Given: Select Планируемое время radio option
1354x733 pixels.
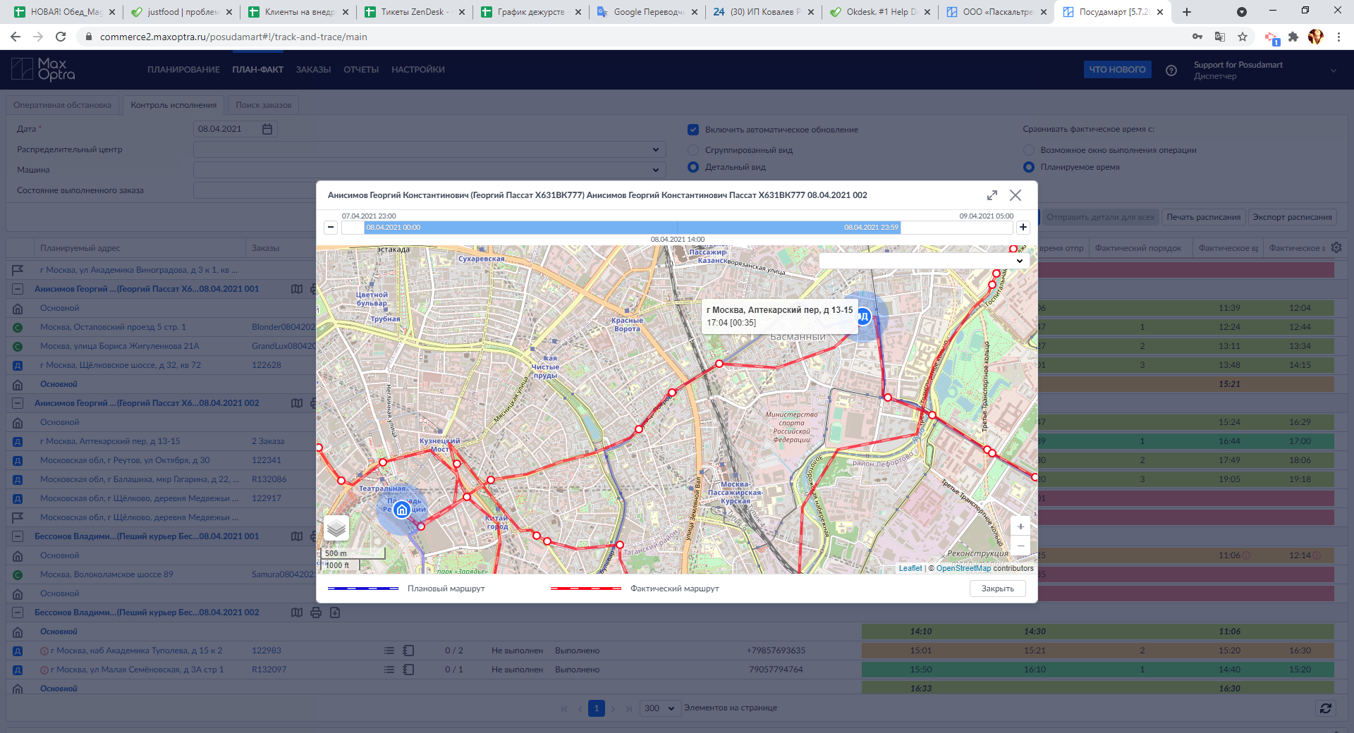Looking at the screenshot, I should pyautogui.click(x=1029, y=167).
